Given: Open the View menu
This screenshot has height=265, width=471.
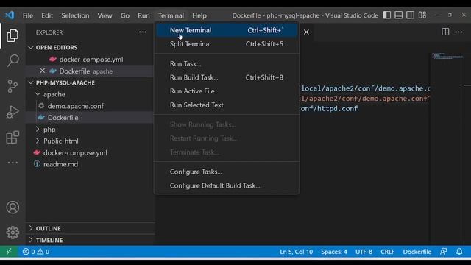Looking at the screenshot, I should (105, 15).
